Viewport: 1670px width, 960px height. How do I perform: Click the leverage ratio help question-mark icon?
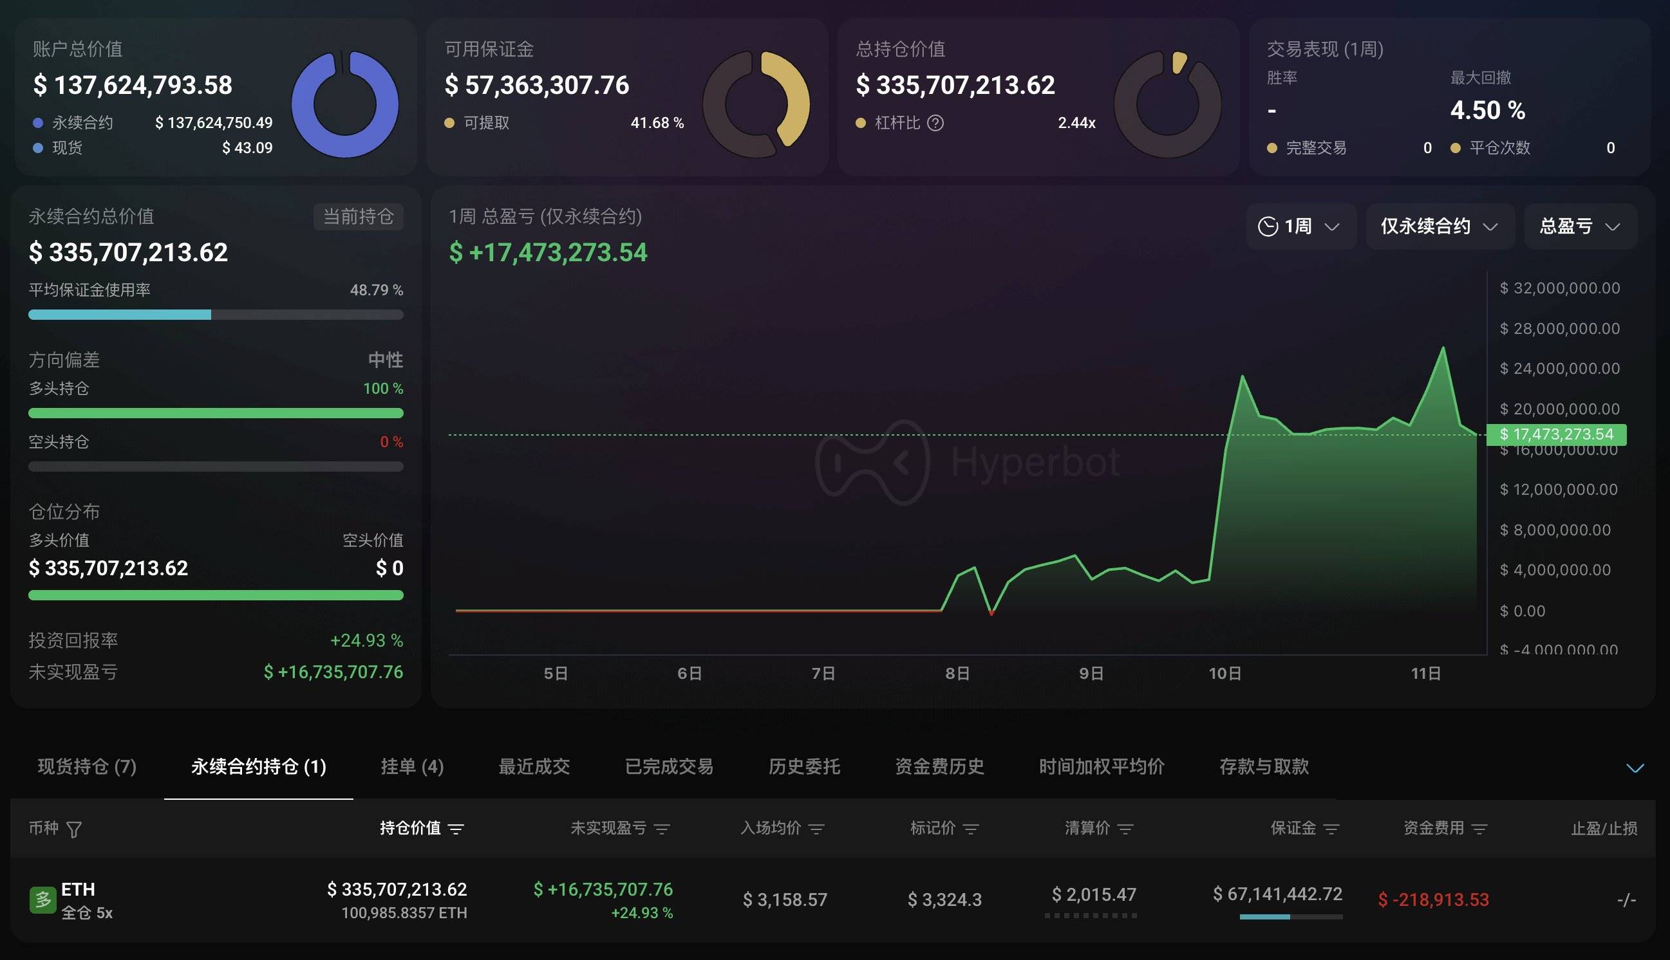click(935, 124)
